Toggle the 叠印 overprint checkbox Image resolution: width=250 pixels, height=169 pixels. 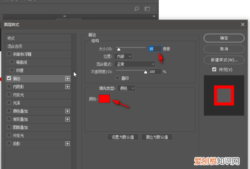(117, 78)
